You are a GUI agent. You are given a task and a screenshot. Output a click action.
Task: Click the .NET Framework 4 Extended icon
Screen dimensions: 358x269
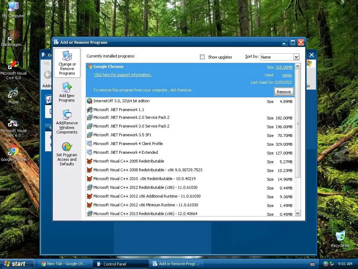click(89, 152)
